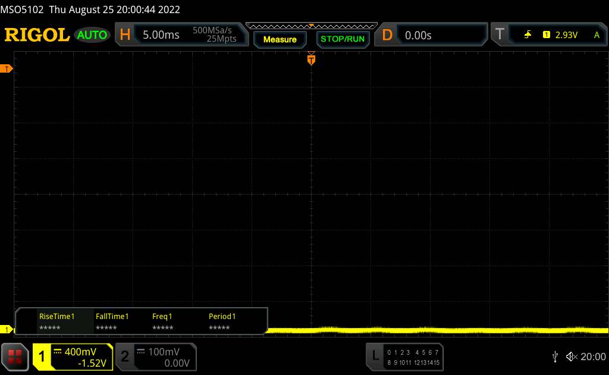Toggle the STOP/RUN acquisition button

(343, 39)
